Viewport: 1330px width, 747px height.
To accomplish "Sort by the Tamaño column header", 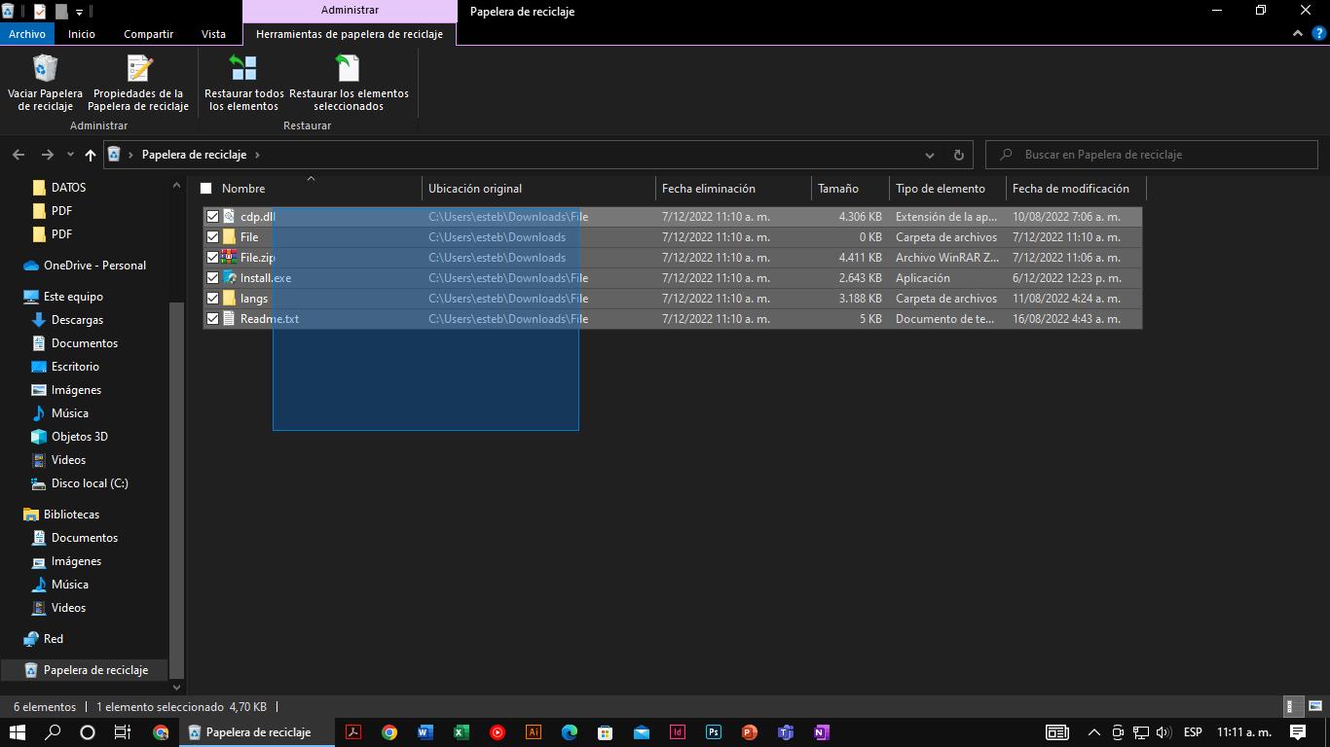I will pos(838,189).
